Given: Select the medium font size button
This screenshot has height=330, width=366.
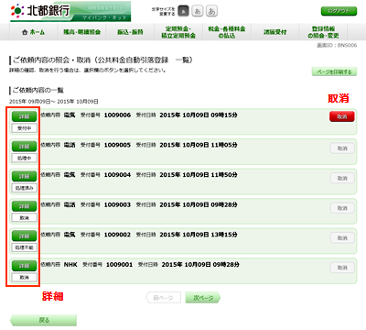Looking at the screenshot, I should pos(198,11).
